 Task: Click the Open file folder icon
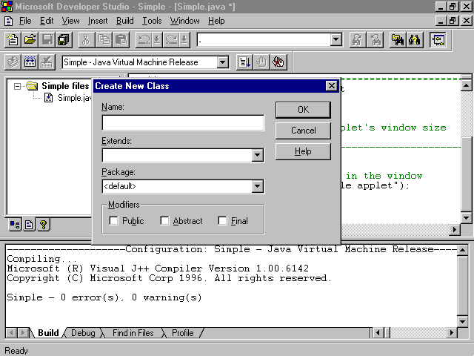pyautogui.click(x=30, y=40)
